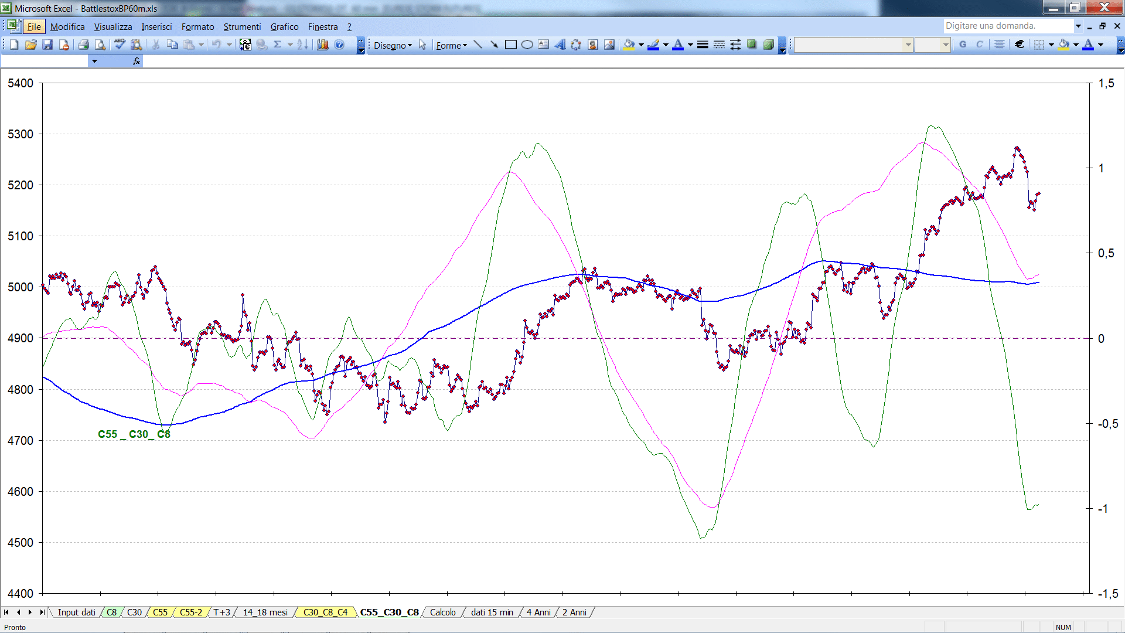Open the Forme shapes dropdown menu

point(451,45)
